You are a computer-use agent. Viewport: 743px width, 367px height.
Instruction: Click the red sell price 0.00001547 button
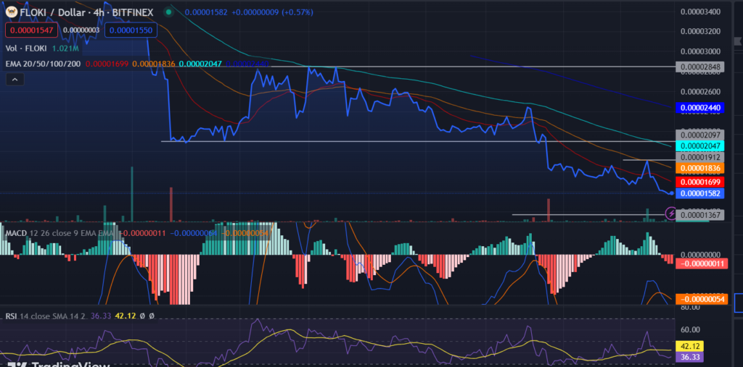point(32,30)
